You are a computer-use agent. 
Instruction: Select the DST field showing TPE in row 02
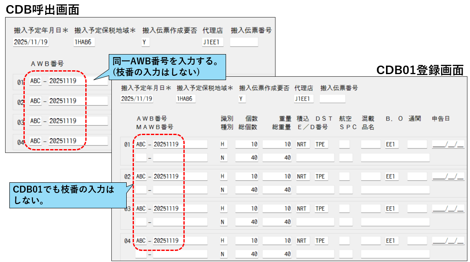322,176
